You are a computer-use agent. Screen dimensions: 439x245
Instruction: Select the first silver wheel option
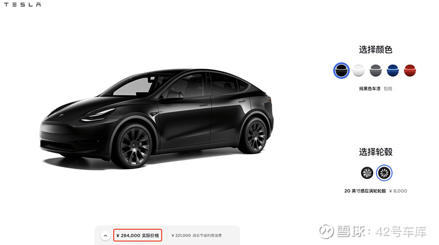click(x=367, y=173)
